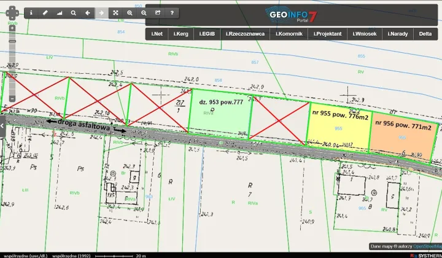This screenshot has width=442, height=258.
Task: Select the info (i) tool
Action: tap(31, 13)
